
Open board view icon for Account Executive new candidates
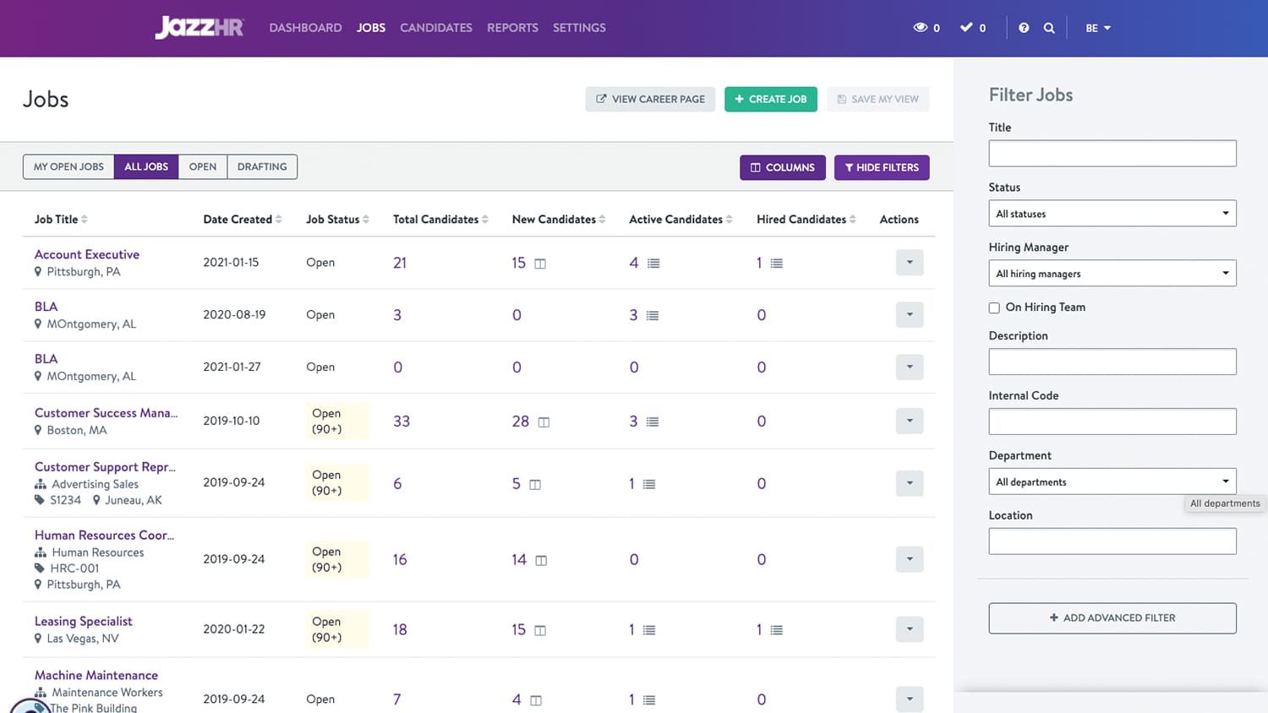click(540, 264)
